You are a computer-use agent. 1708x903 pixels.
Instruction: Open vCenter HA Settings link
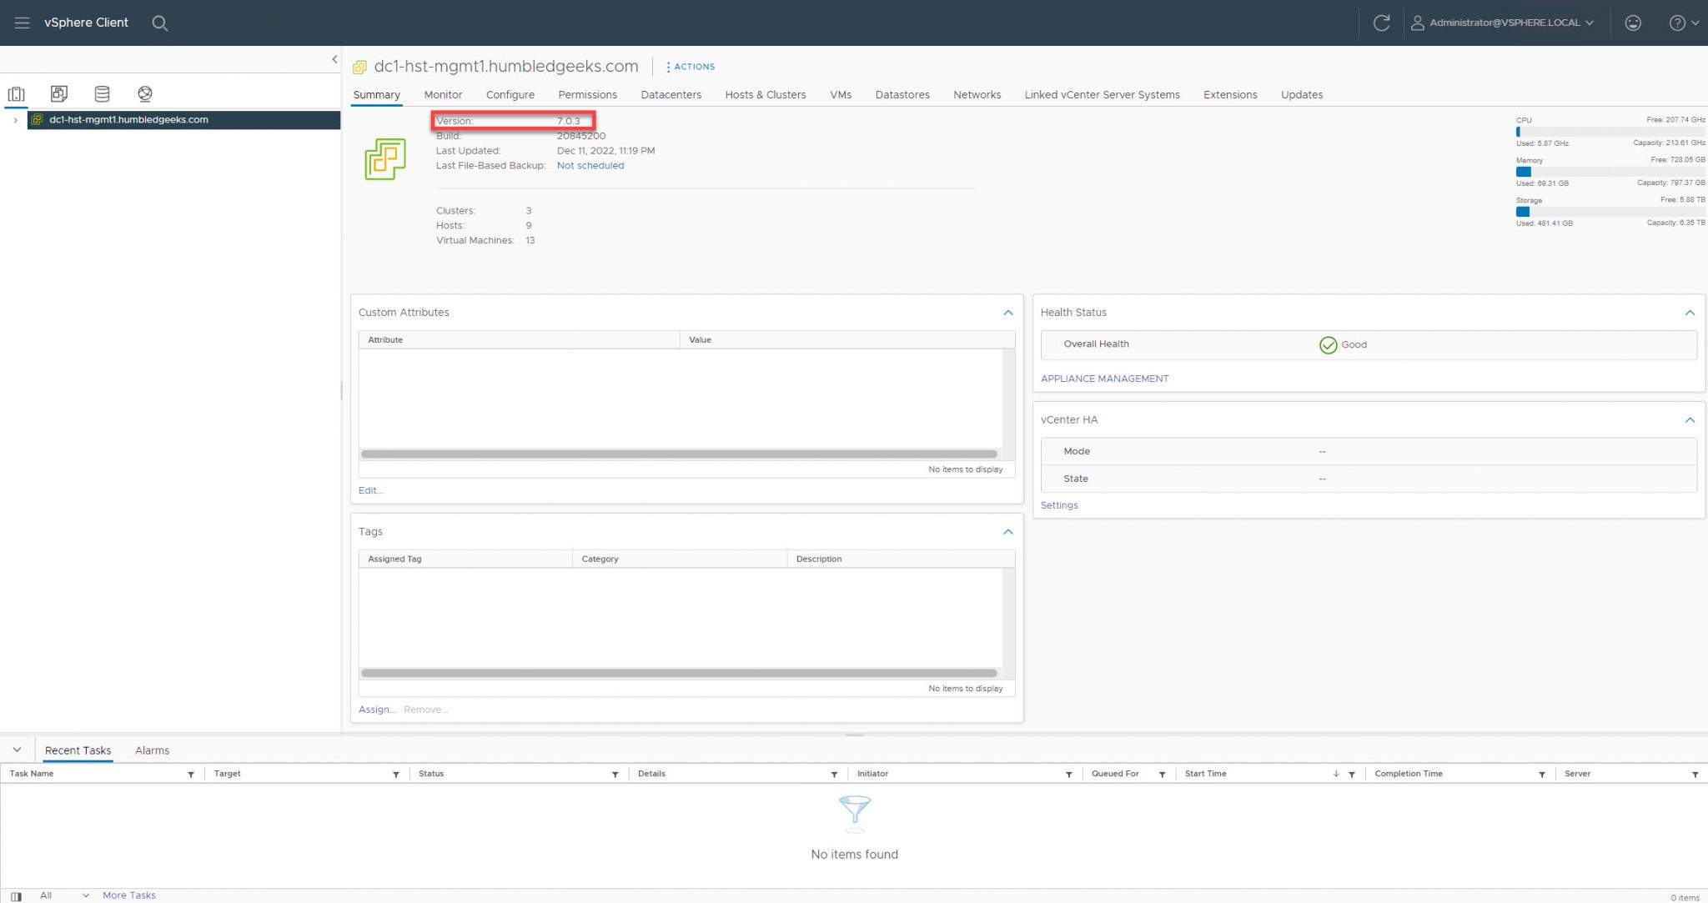pos(1059,504)
